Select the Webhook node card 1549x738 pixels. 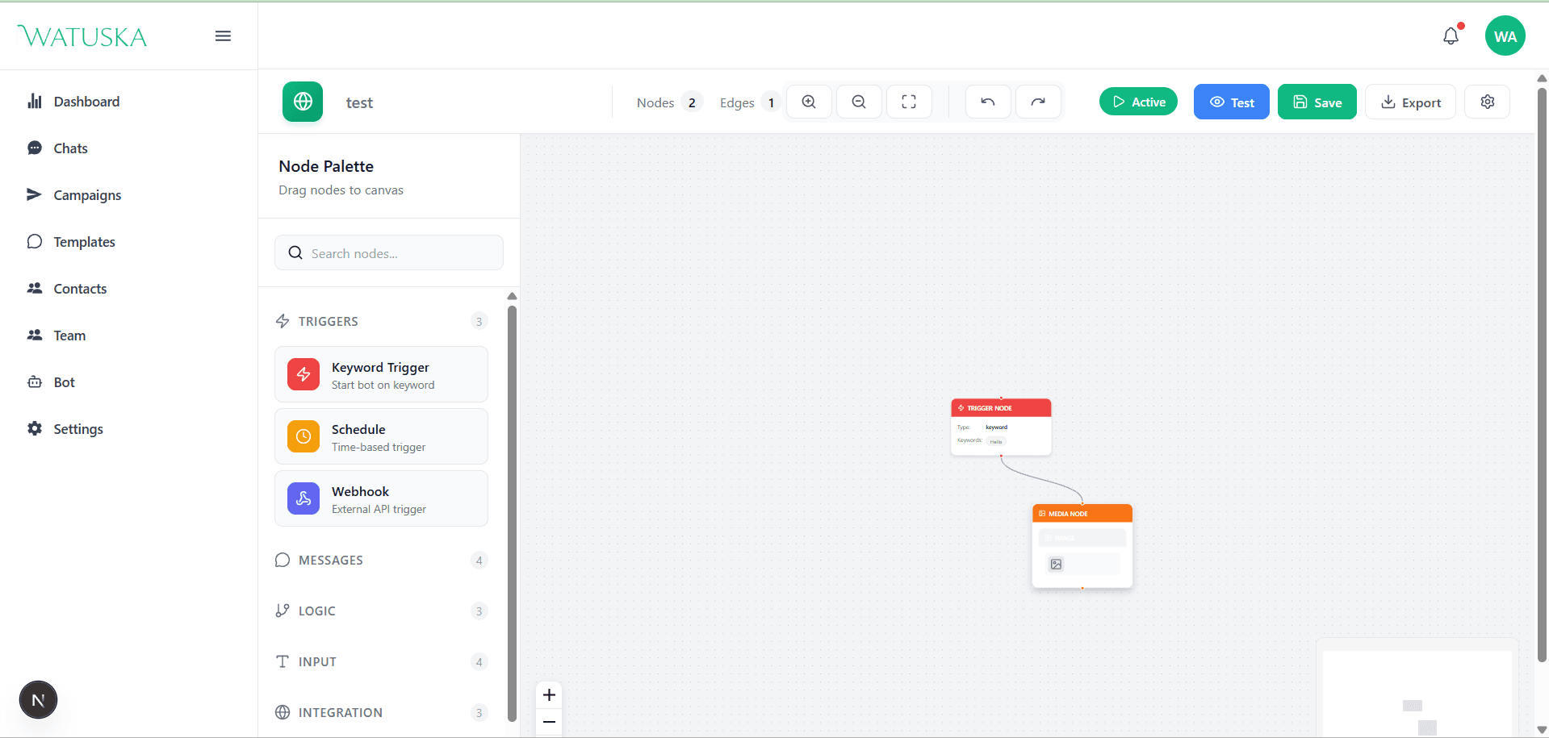tap(381, 498)
